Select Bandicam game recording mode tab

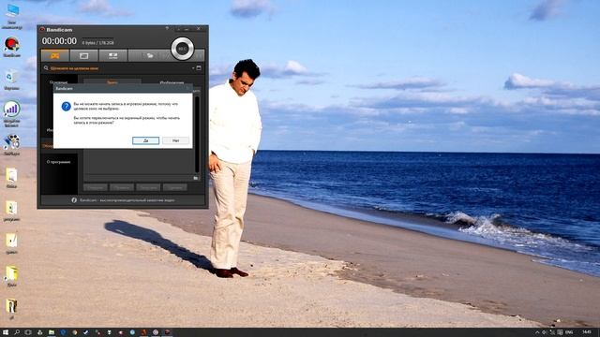click(x=55, y=56)
